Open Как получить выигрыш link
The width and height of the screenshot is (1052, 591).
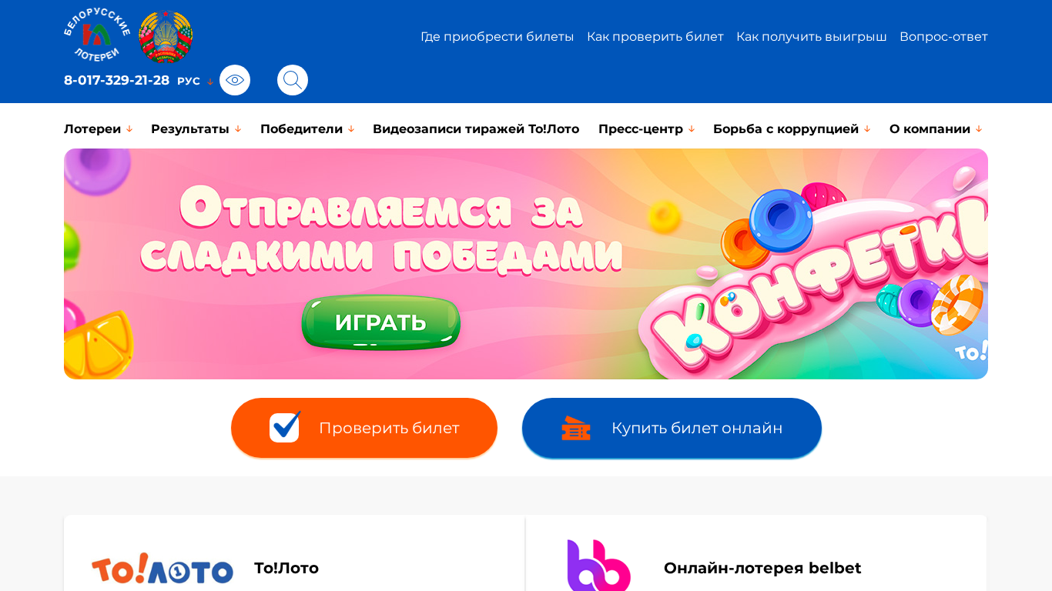click(812, 37)
